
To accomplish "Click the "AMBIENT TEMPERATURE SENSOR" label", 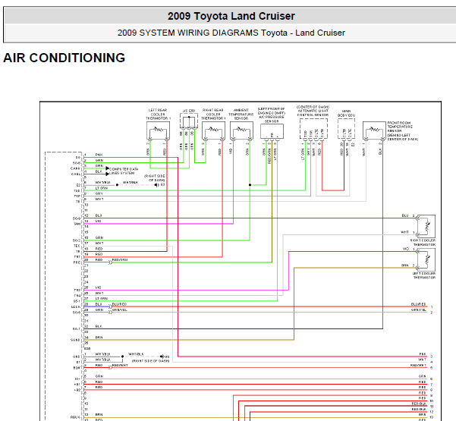I will [x=241, y=115].
